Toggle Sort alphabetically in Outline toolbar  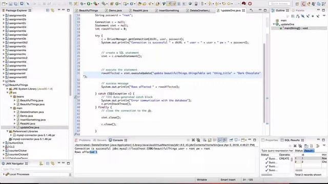tap(297, 16)
